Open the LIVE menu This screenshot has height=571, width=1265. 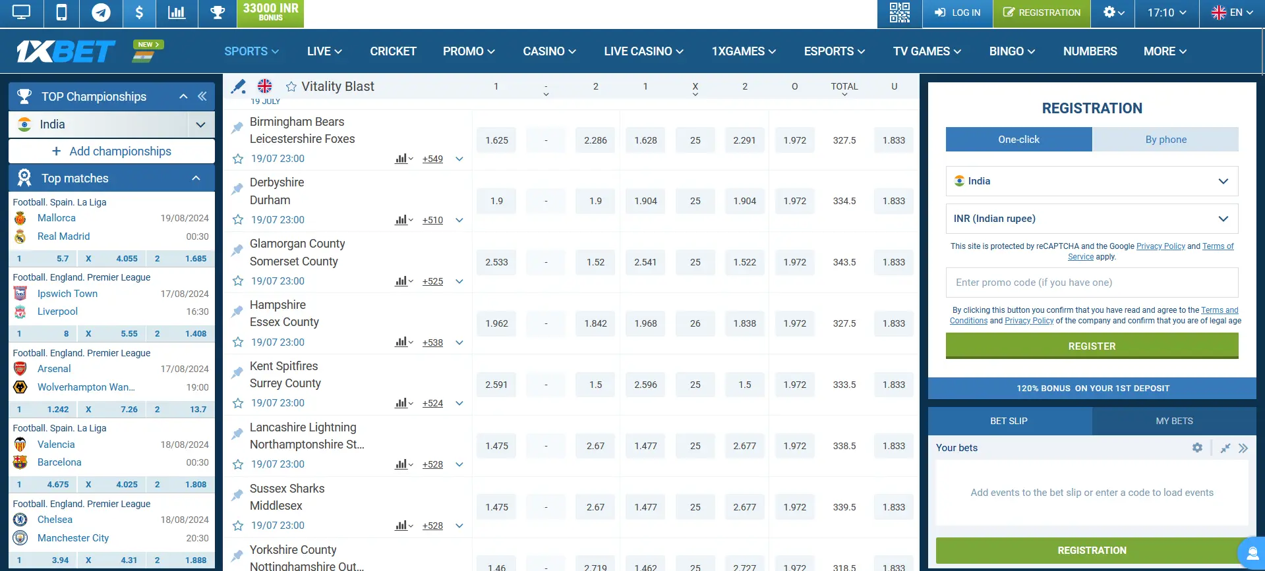click(324, 51)
